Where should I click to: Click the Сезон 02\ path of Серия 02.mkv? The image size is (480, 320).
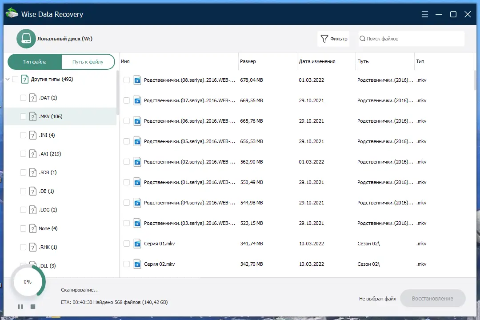pos(368,264)
